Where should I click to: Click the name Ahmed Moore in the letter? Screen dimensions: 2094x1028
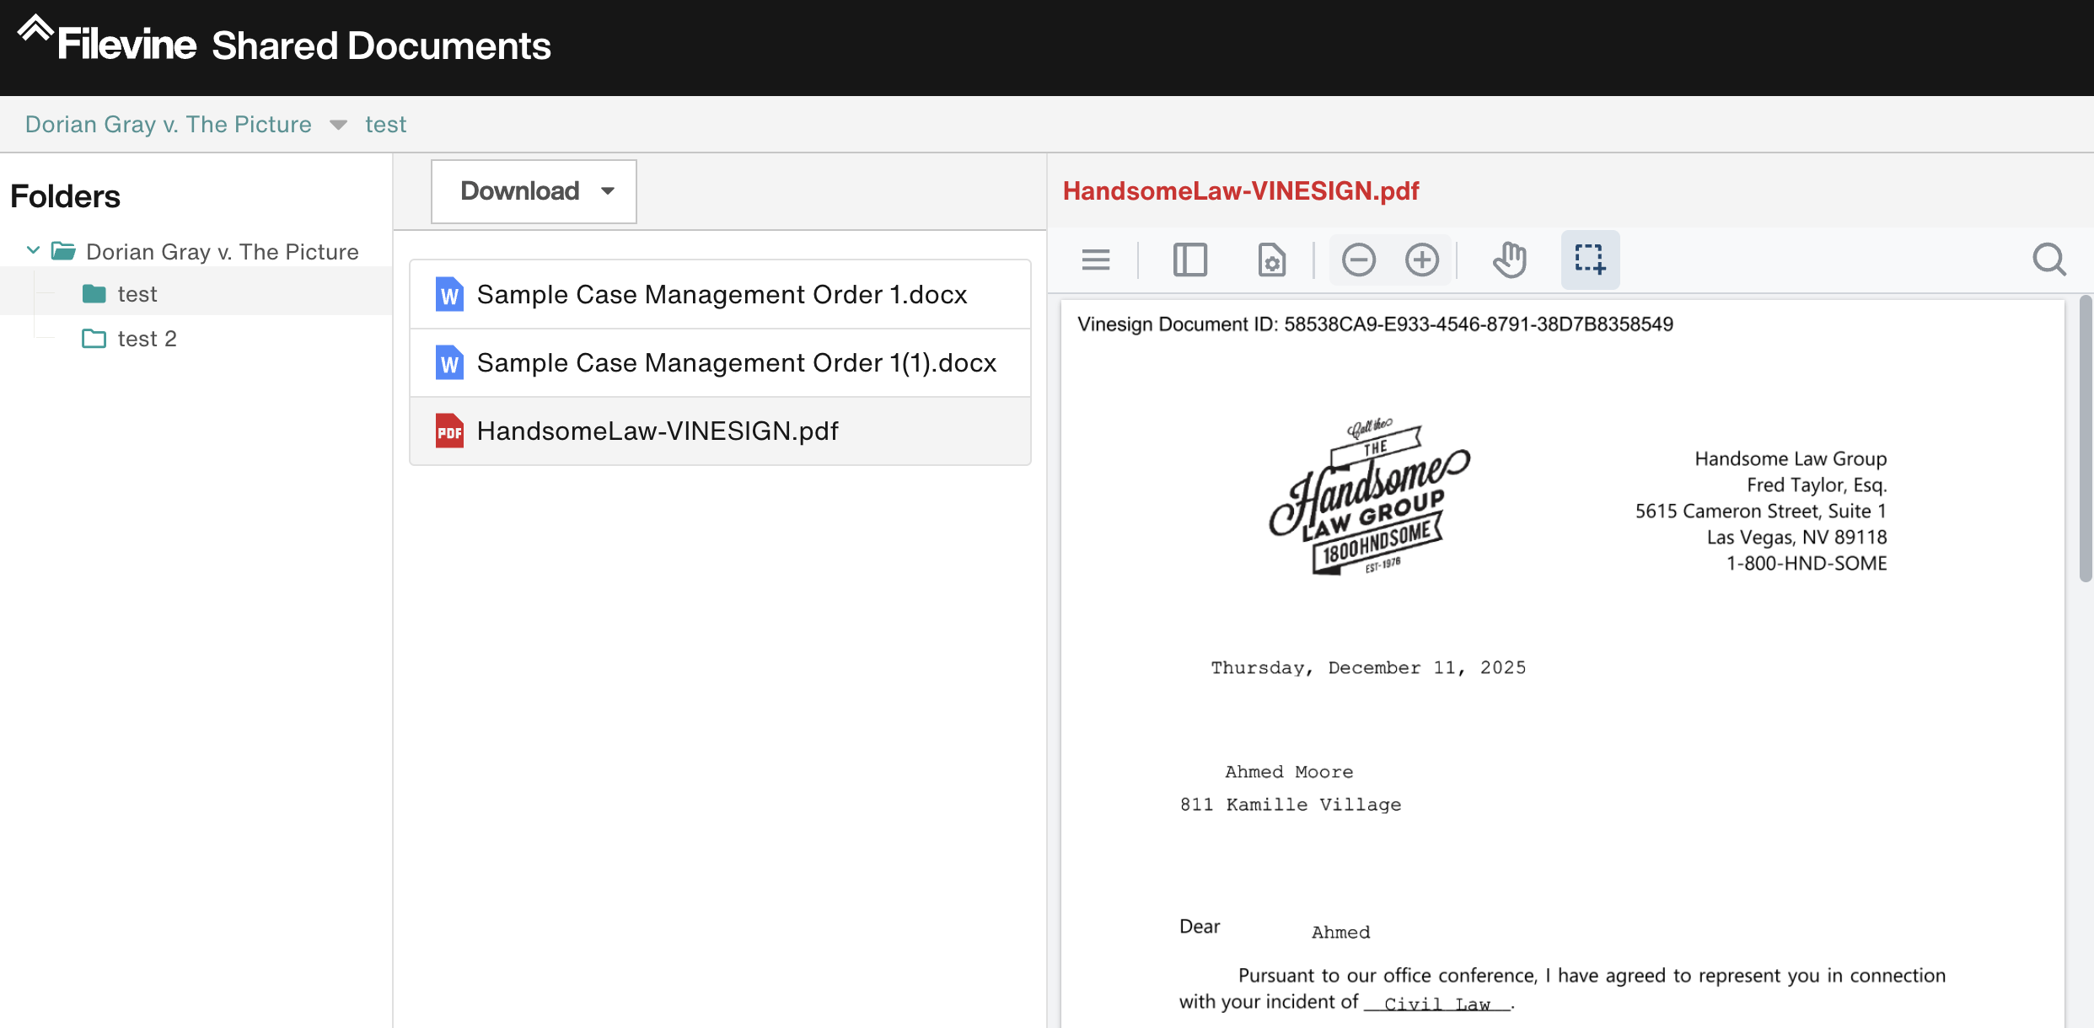point(1289,772)
